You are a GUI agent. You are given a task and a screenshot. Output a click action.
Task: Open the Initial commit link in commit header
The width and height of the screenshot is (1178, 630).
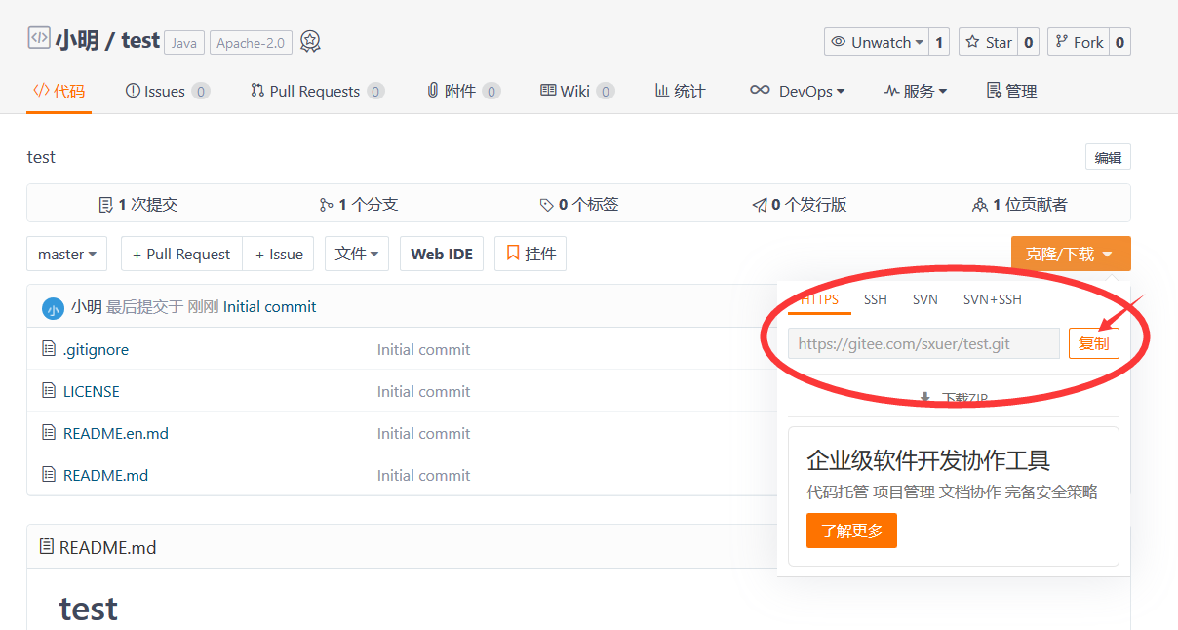point(270,306)
